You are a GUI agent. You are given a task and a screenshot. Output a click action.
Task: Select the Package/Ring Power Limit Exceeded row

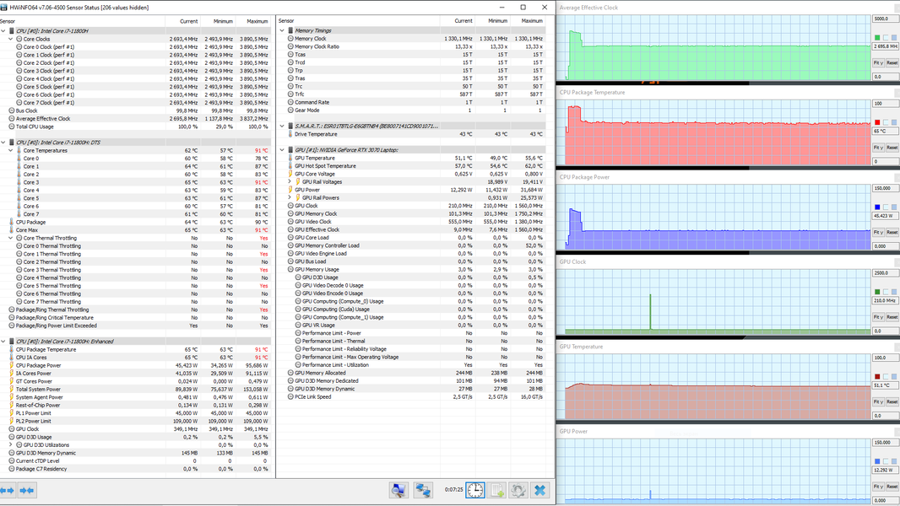click(x=135, y=326)
